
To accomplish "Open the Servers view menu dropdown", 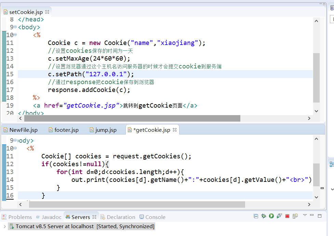I will tap(305, 216).
